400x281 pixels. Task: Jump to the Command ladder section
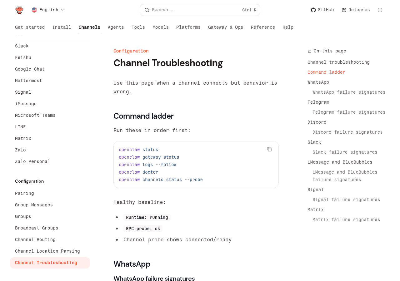click(x=326, y=72)
